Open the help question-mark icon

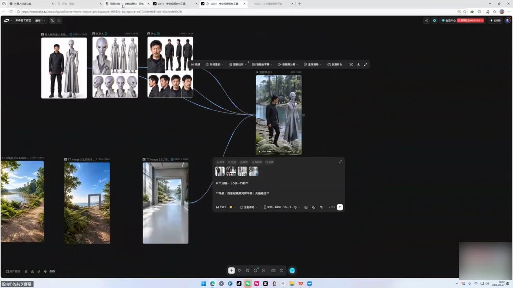tap(281, 271)
